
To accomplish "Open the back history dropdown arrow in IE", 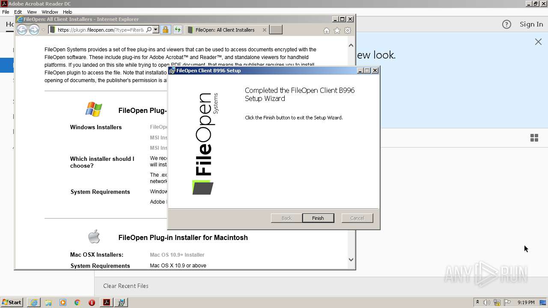I will coord(43,30).
